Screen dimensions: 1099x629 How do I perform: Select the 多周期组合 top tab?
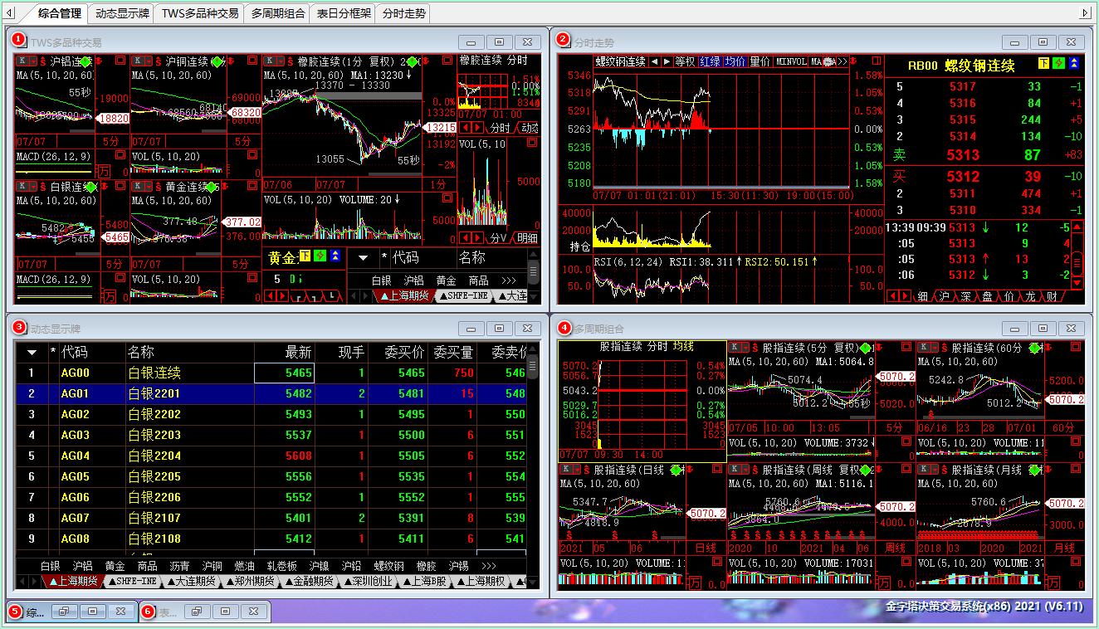click(x=278, y=13)
